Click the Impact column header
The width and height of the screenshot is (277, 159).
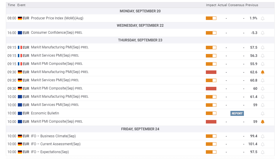pos(211,5)
